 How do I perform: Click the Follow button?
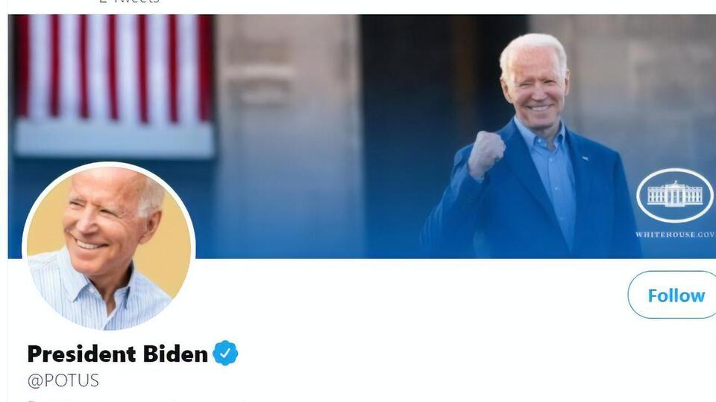tap(673, 295)
